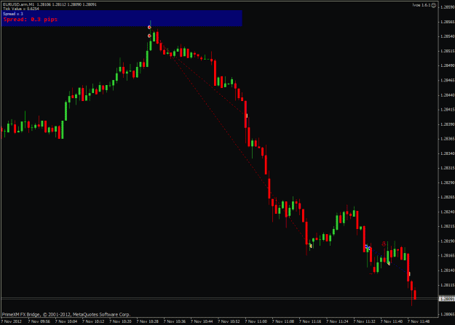Click the 1.28065 price axis label

click(447, 314)
